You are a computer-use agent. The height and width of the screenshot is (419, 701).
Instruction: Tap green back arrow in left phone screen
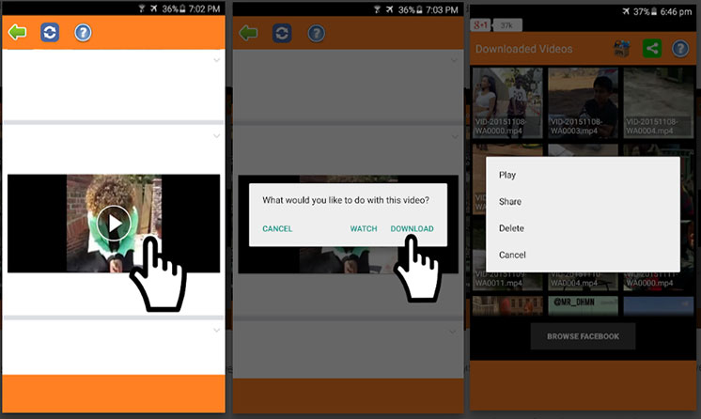coord(16,33)
